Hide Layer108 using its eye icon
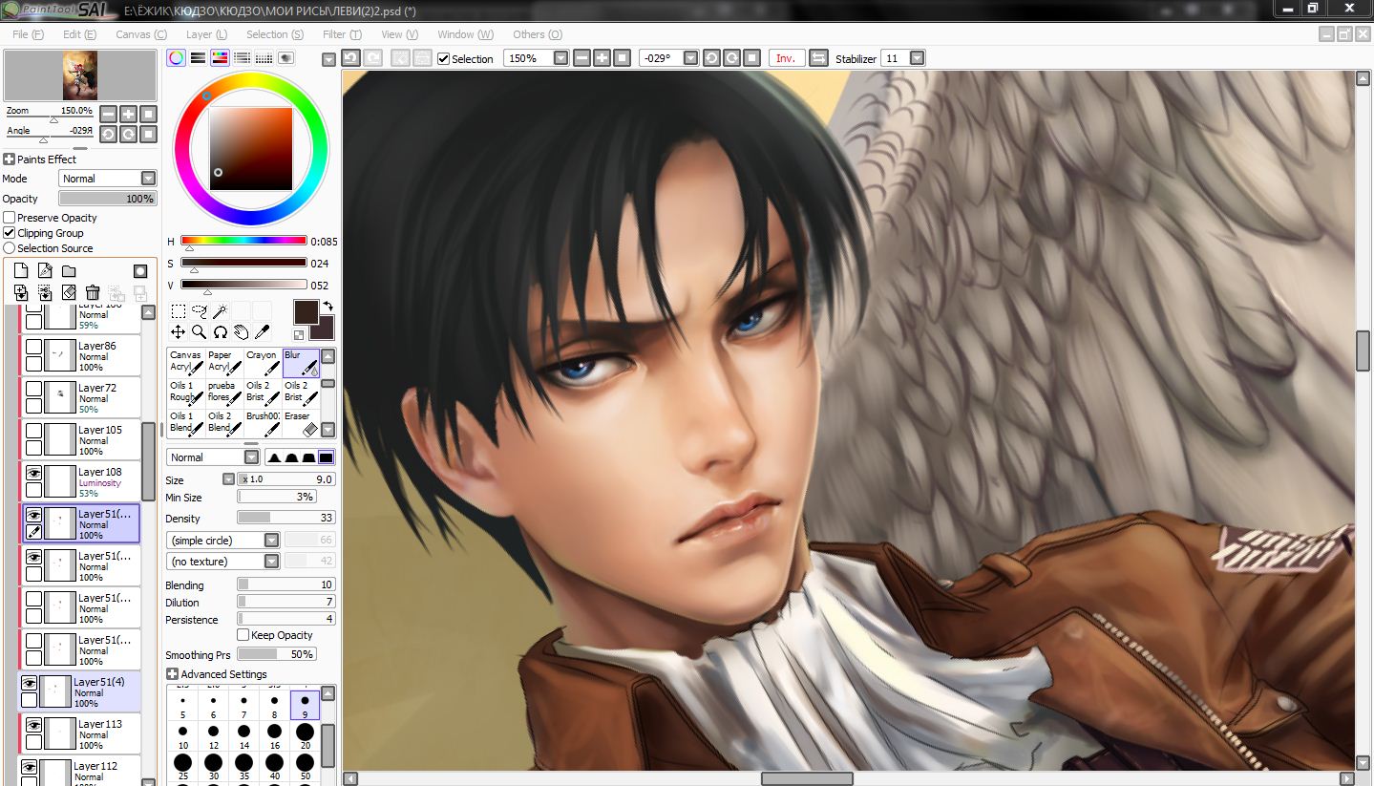Viewport: 1374px width, 786px height. click(33, 472)
